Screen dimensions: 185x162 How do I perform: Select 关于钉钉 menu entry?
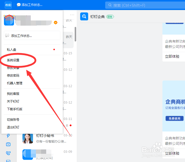pos(13,102)
